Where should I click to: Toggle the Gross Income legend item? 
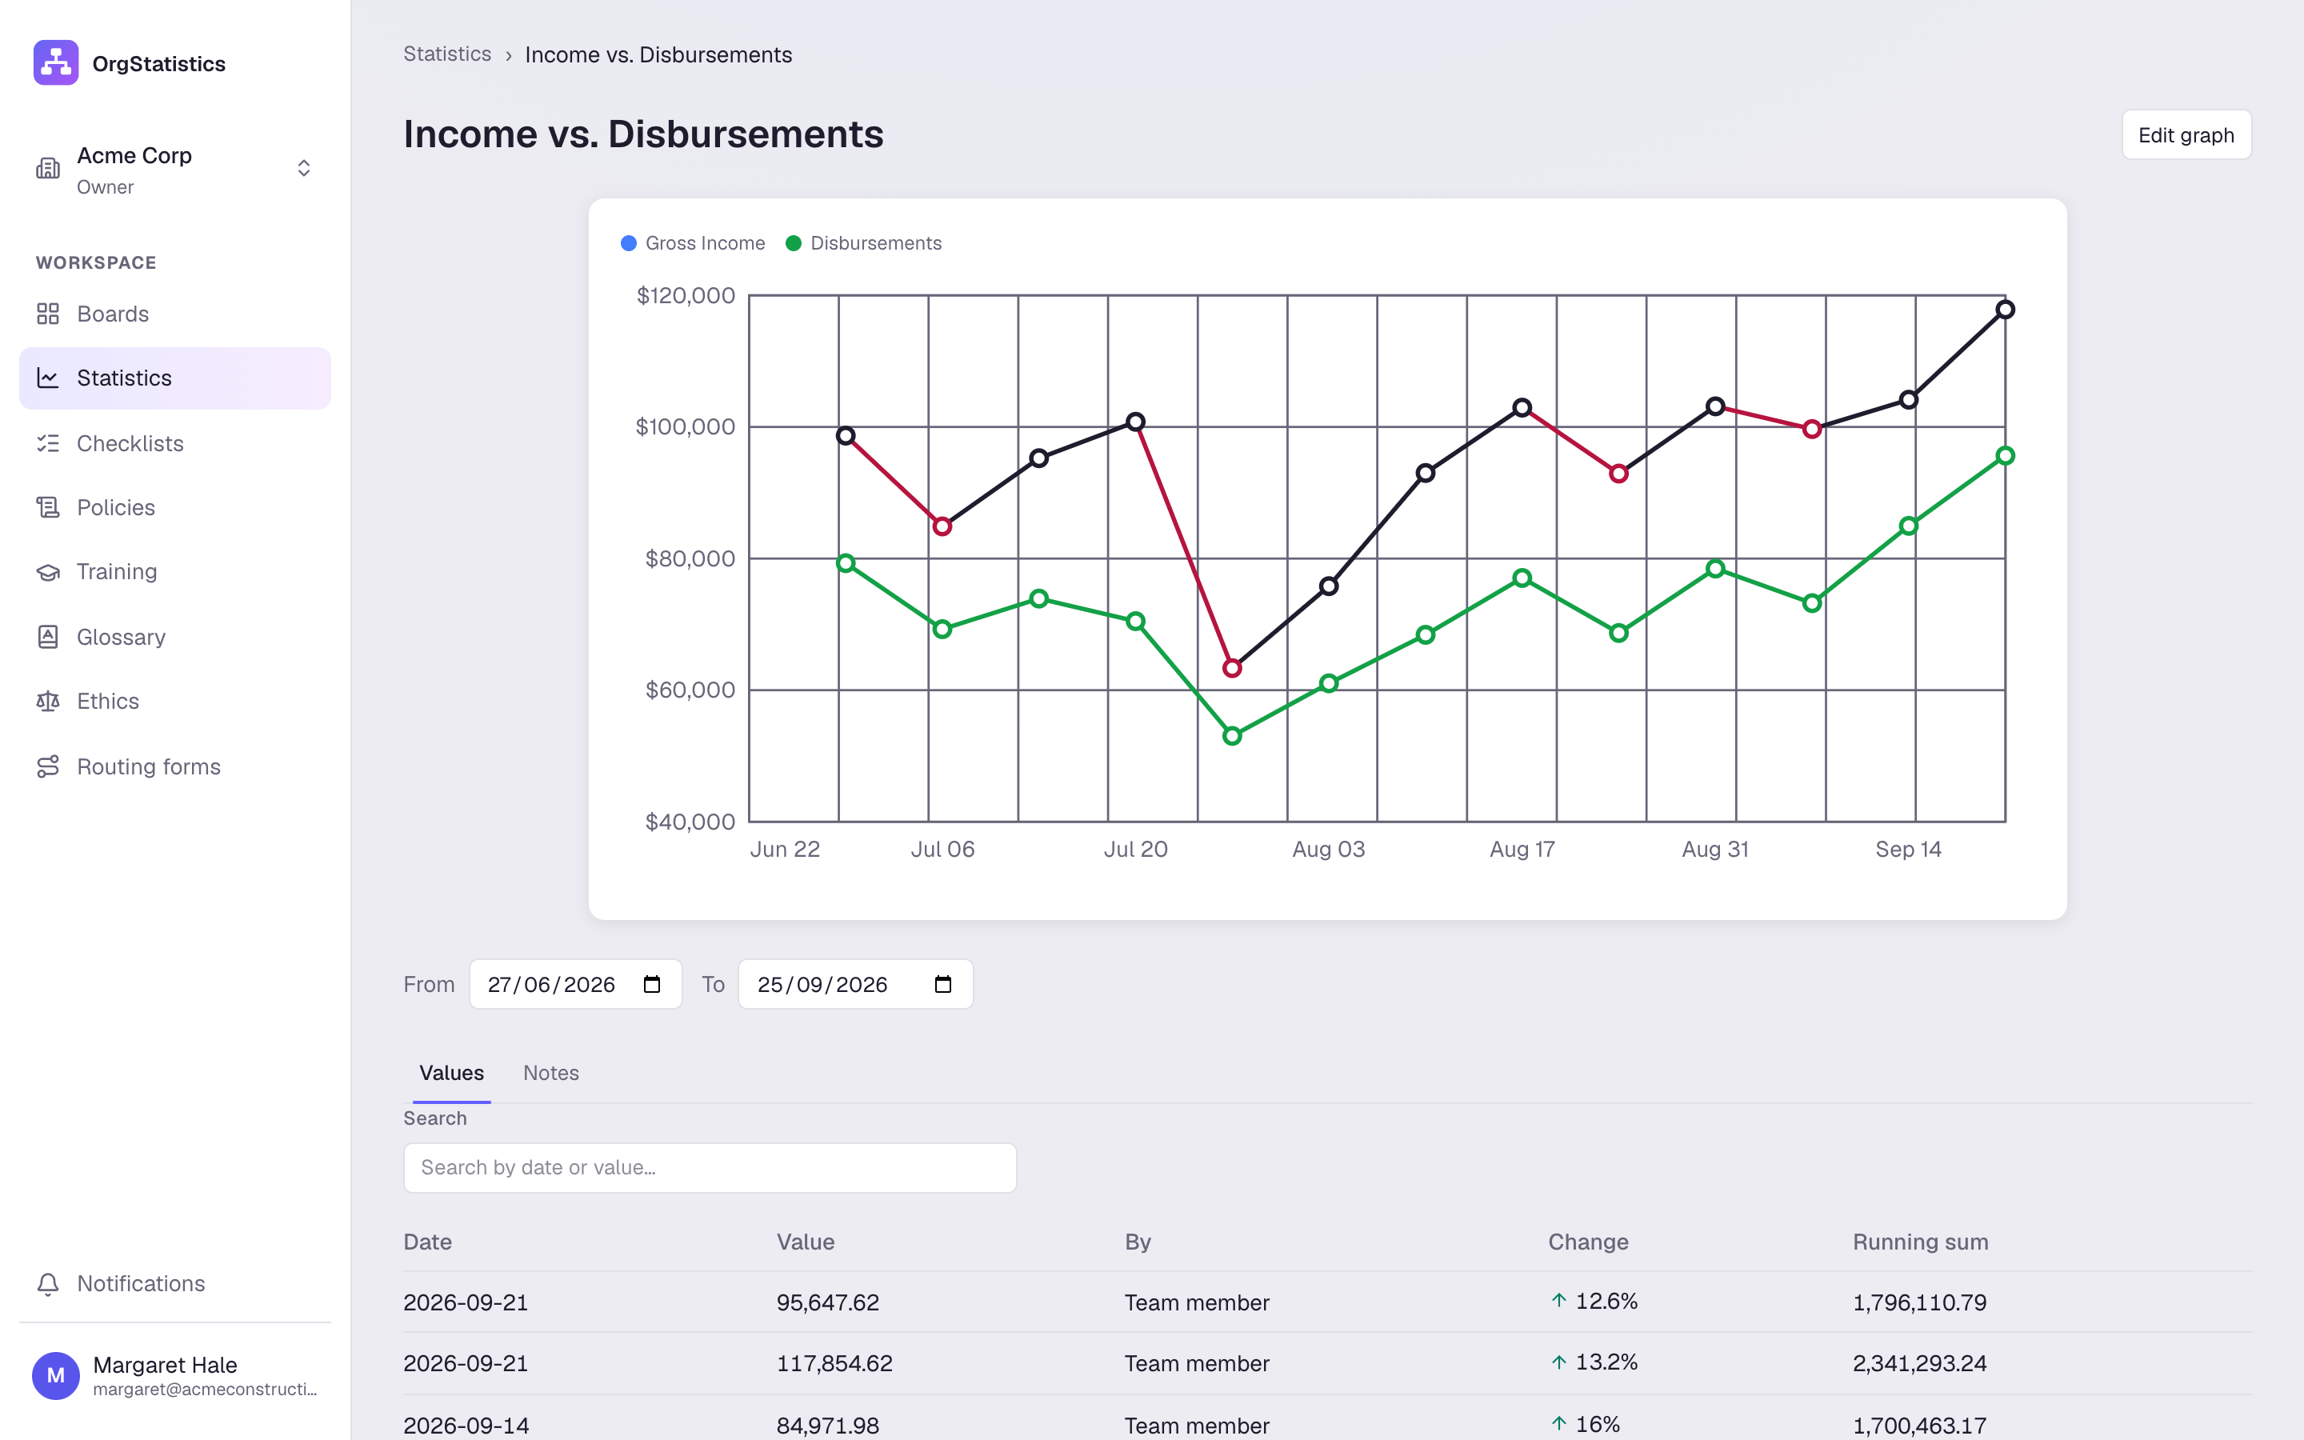tap(693, 243)
